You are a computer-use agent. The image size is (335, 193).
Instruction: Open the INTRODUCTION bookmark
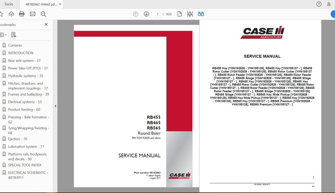21,53
